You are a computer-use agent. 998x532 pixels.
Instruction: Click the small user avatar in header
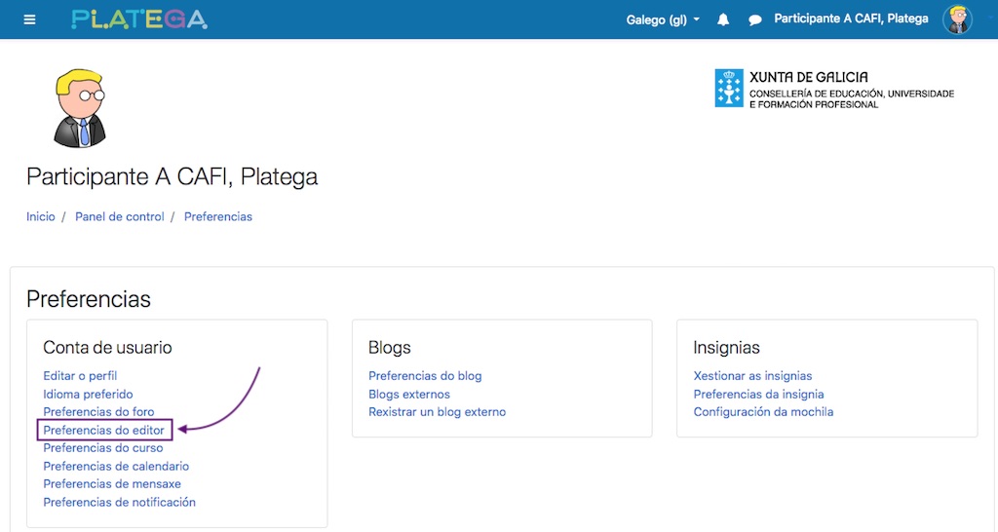point(957,19)
